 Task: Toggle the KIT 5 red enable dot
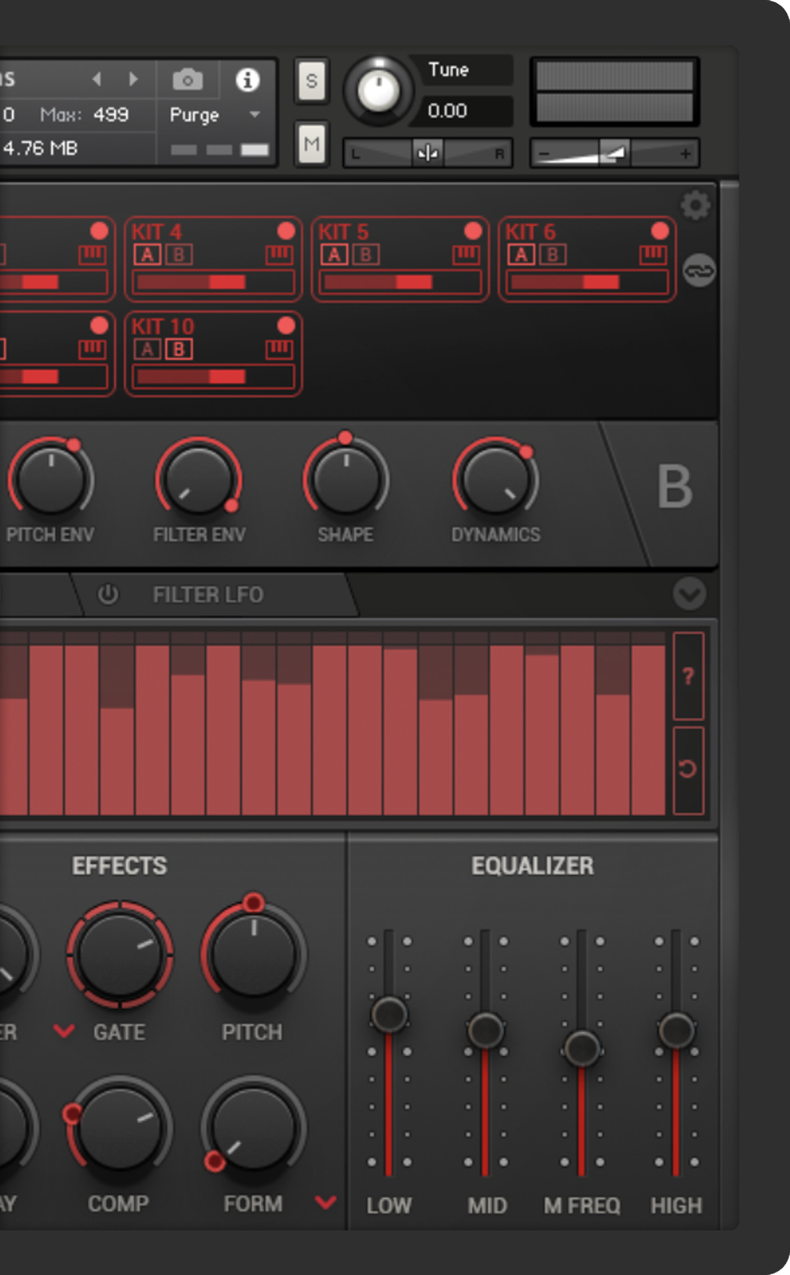point(473,231)
